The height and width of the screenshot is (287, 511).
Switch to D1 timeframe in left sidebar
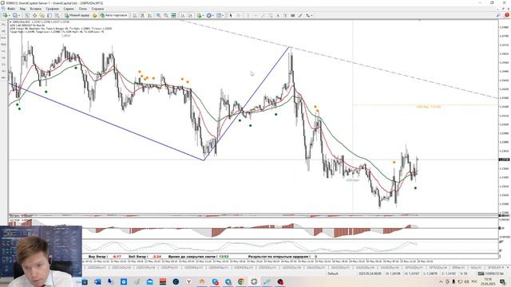3,65
